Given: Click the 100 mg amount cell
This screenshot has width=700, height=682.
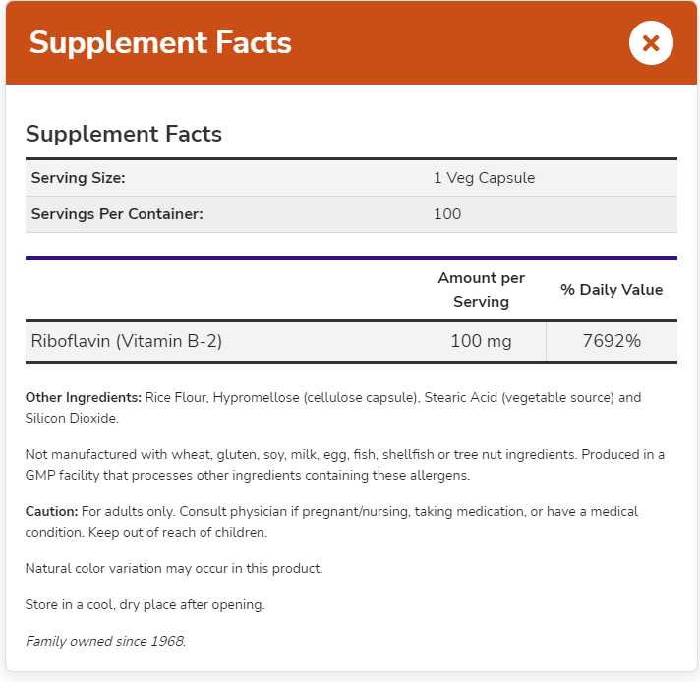Looking at the screenshot, I should coord(481,341).
